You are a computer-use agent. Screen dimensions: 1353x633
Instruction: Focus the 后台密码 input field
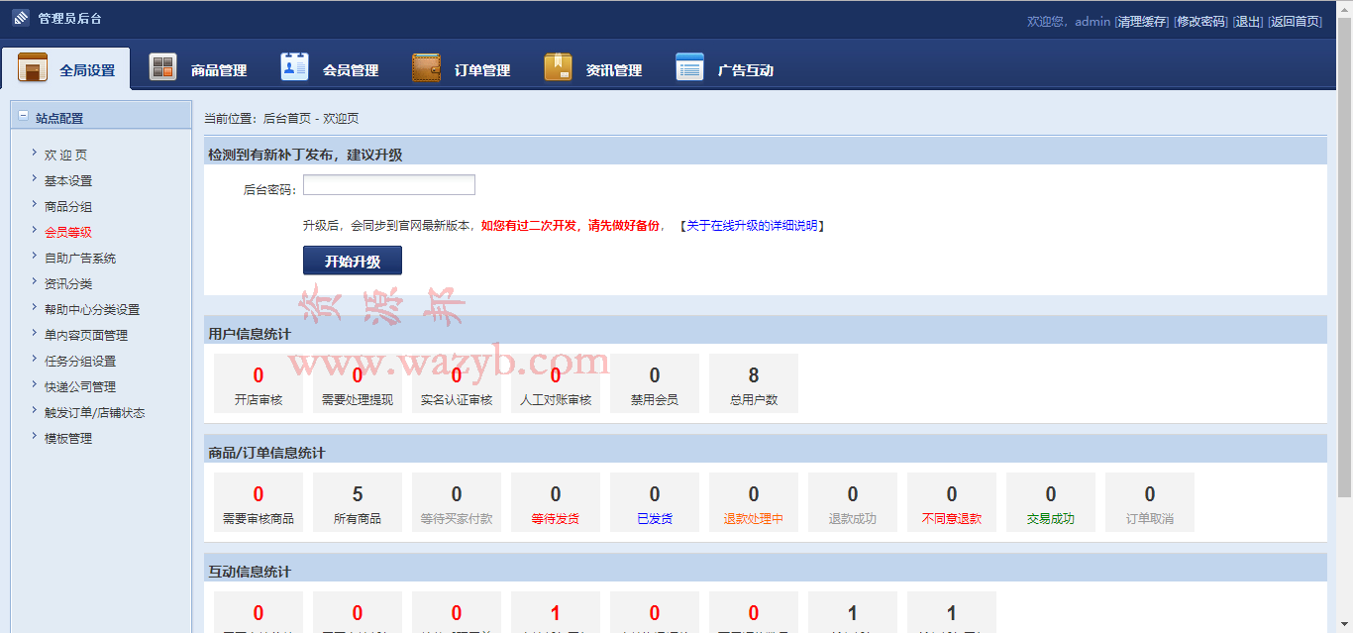(389, 185)
